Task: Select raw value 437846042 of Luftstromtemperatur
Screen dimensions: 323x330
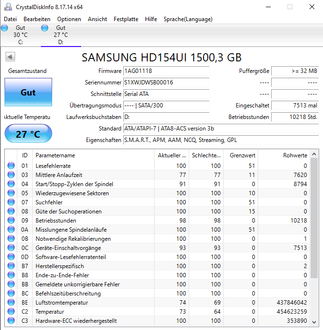Action: point(292,303)
